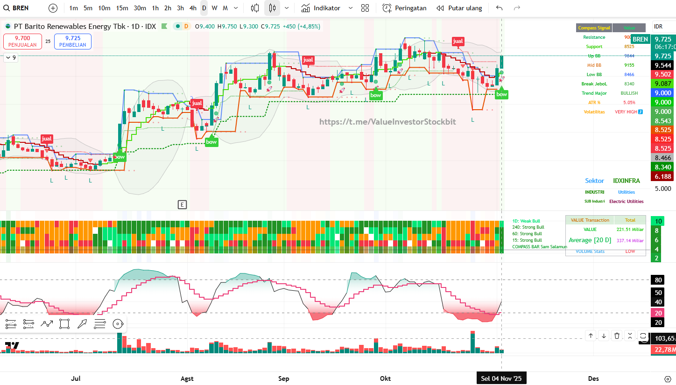
Task: Click the BREN symbol tag on price axis
Action: [641, 39]
